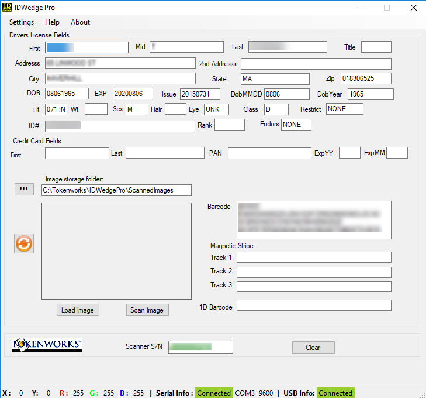Viewport: 426px width, 398px height.
Task: Click the empty Wt field
Action: [x=96, y=109]
